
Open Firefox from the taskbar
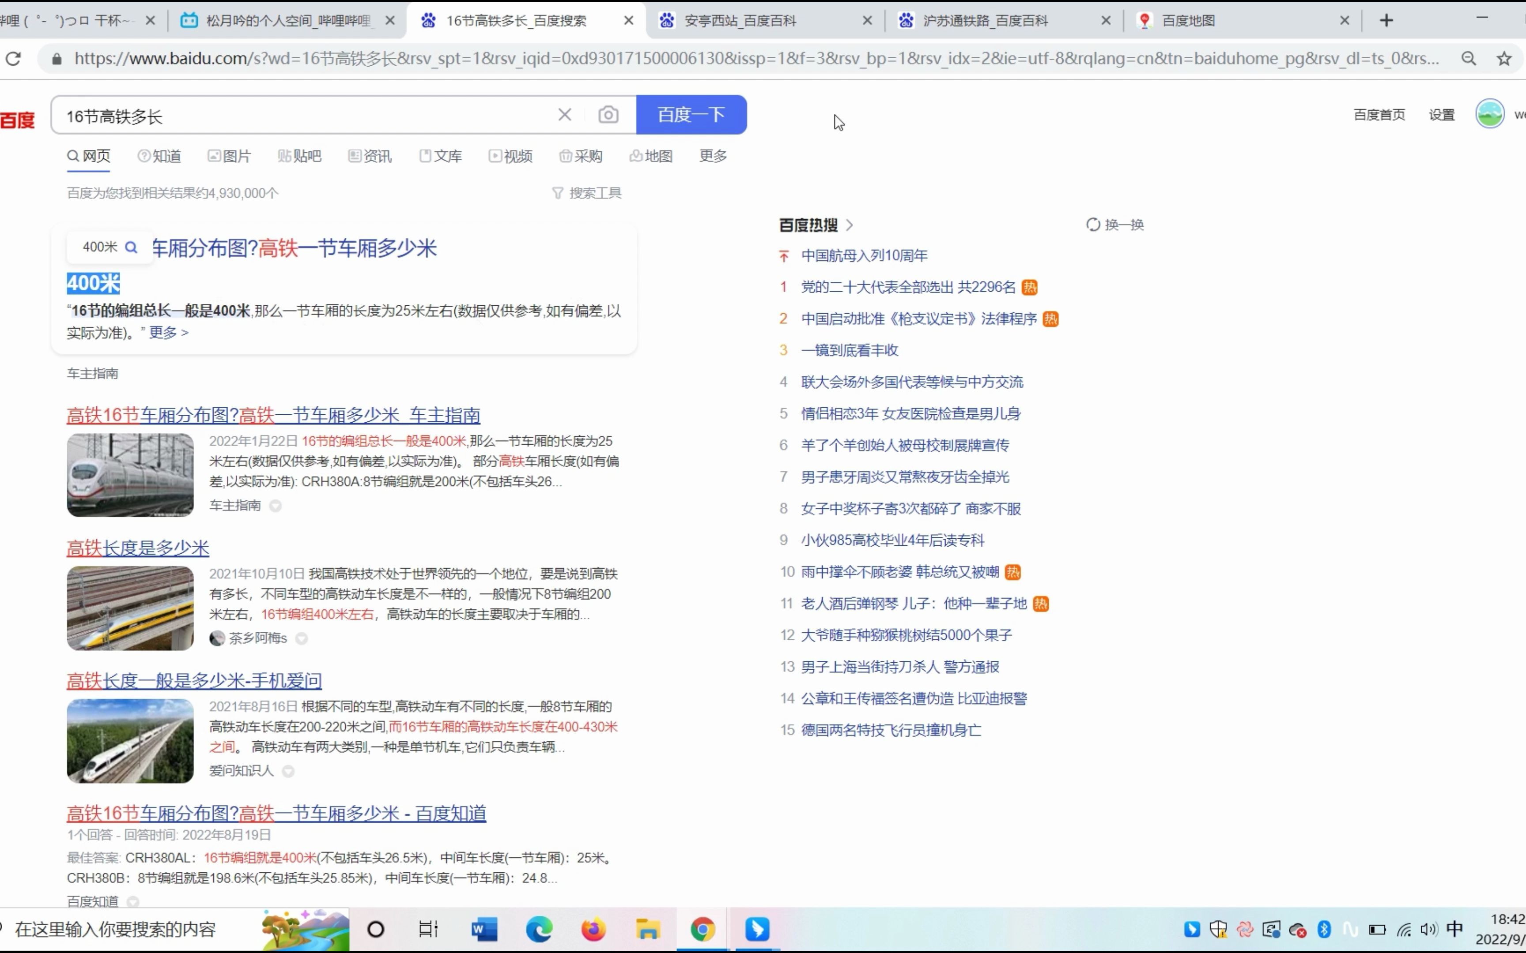coord(593,929)
